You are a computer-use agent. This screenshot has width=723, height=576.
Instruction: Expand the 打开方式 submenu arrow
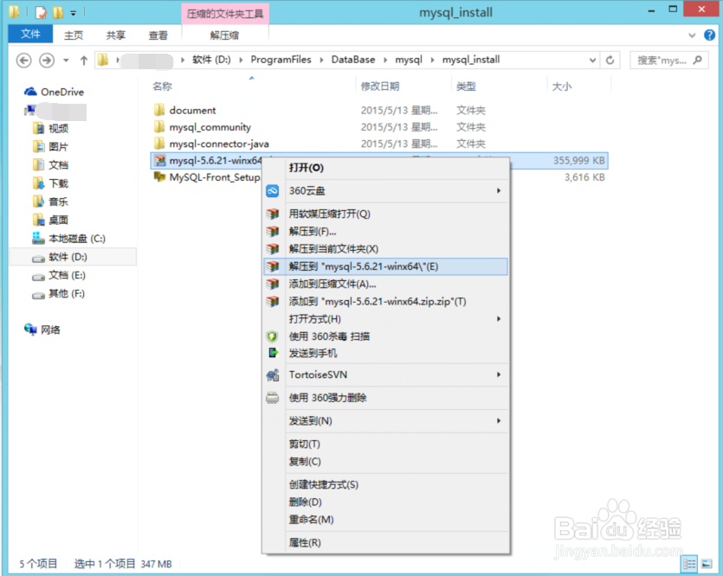pos(500,318)
